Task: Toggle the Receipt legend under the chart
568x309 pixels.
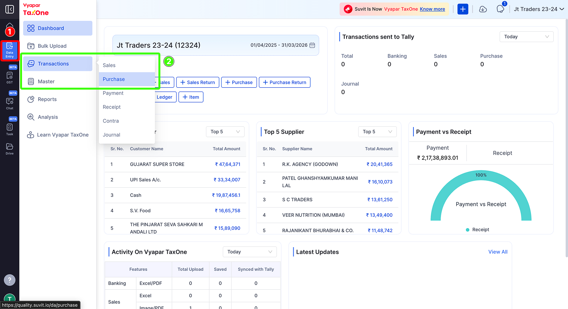Action: pyautogui.click(x=477, y=229)
